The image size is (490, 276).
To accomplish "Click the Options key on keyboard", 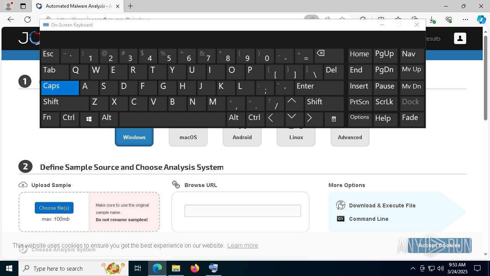I will (360, 119).
